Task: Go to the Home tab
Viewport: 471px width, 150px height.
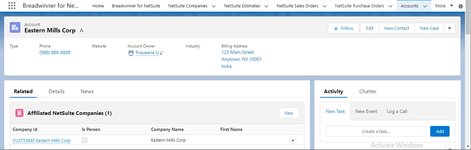Action: [98, 6]
